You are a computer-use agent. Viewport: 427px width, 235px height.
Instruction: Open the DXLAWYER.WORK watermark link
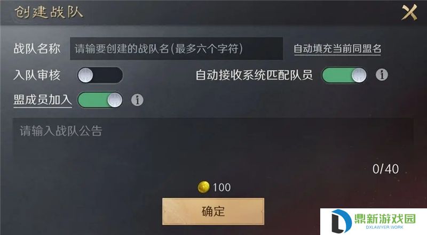(384, 227)
